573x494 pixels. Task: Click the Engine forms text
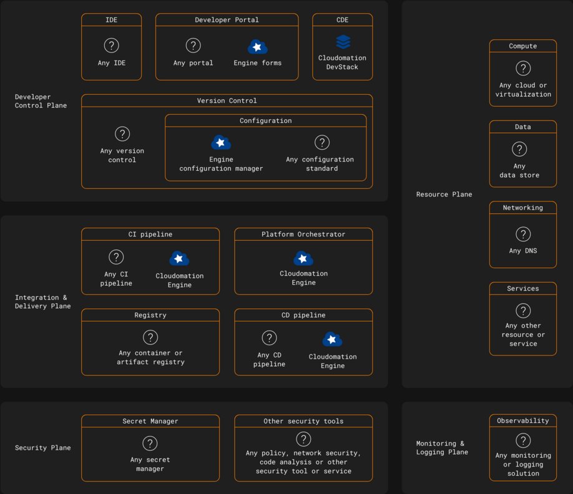pyautogui.click(x=258, y=63)
